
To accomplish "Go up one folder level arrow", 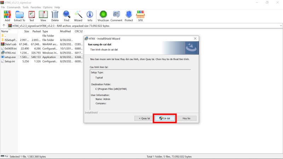I will [x=4, y=25].
